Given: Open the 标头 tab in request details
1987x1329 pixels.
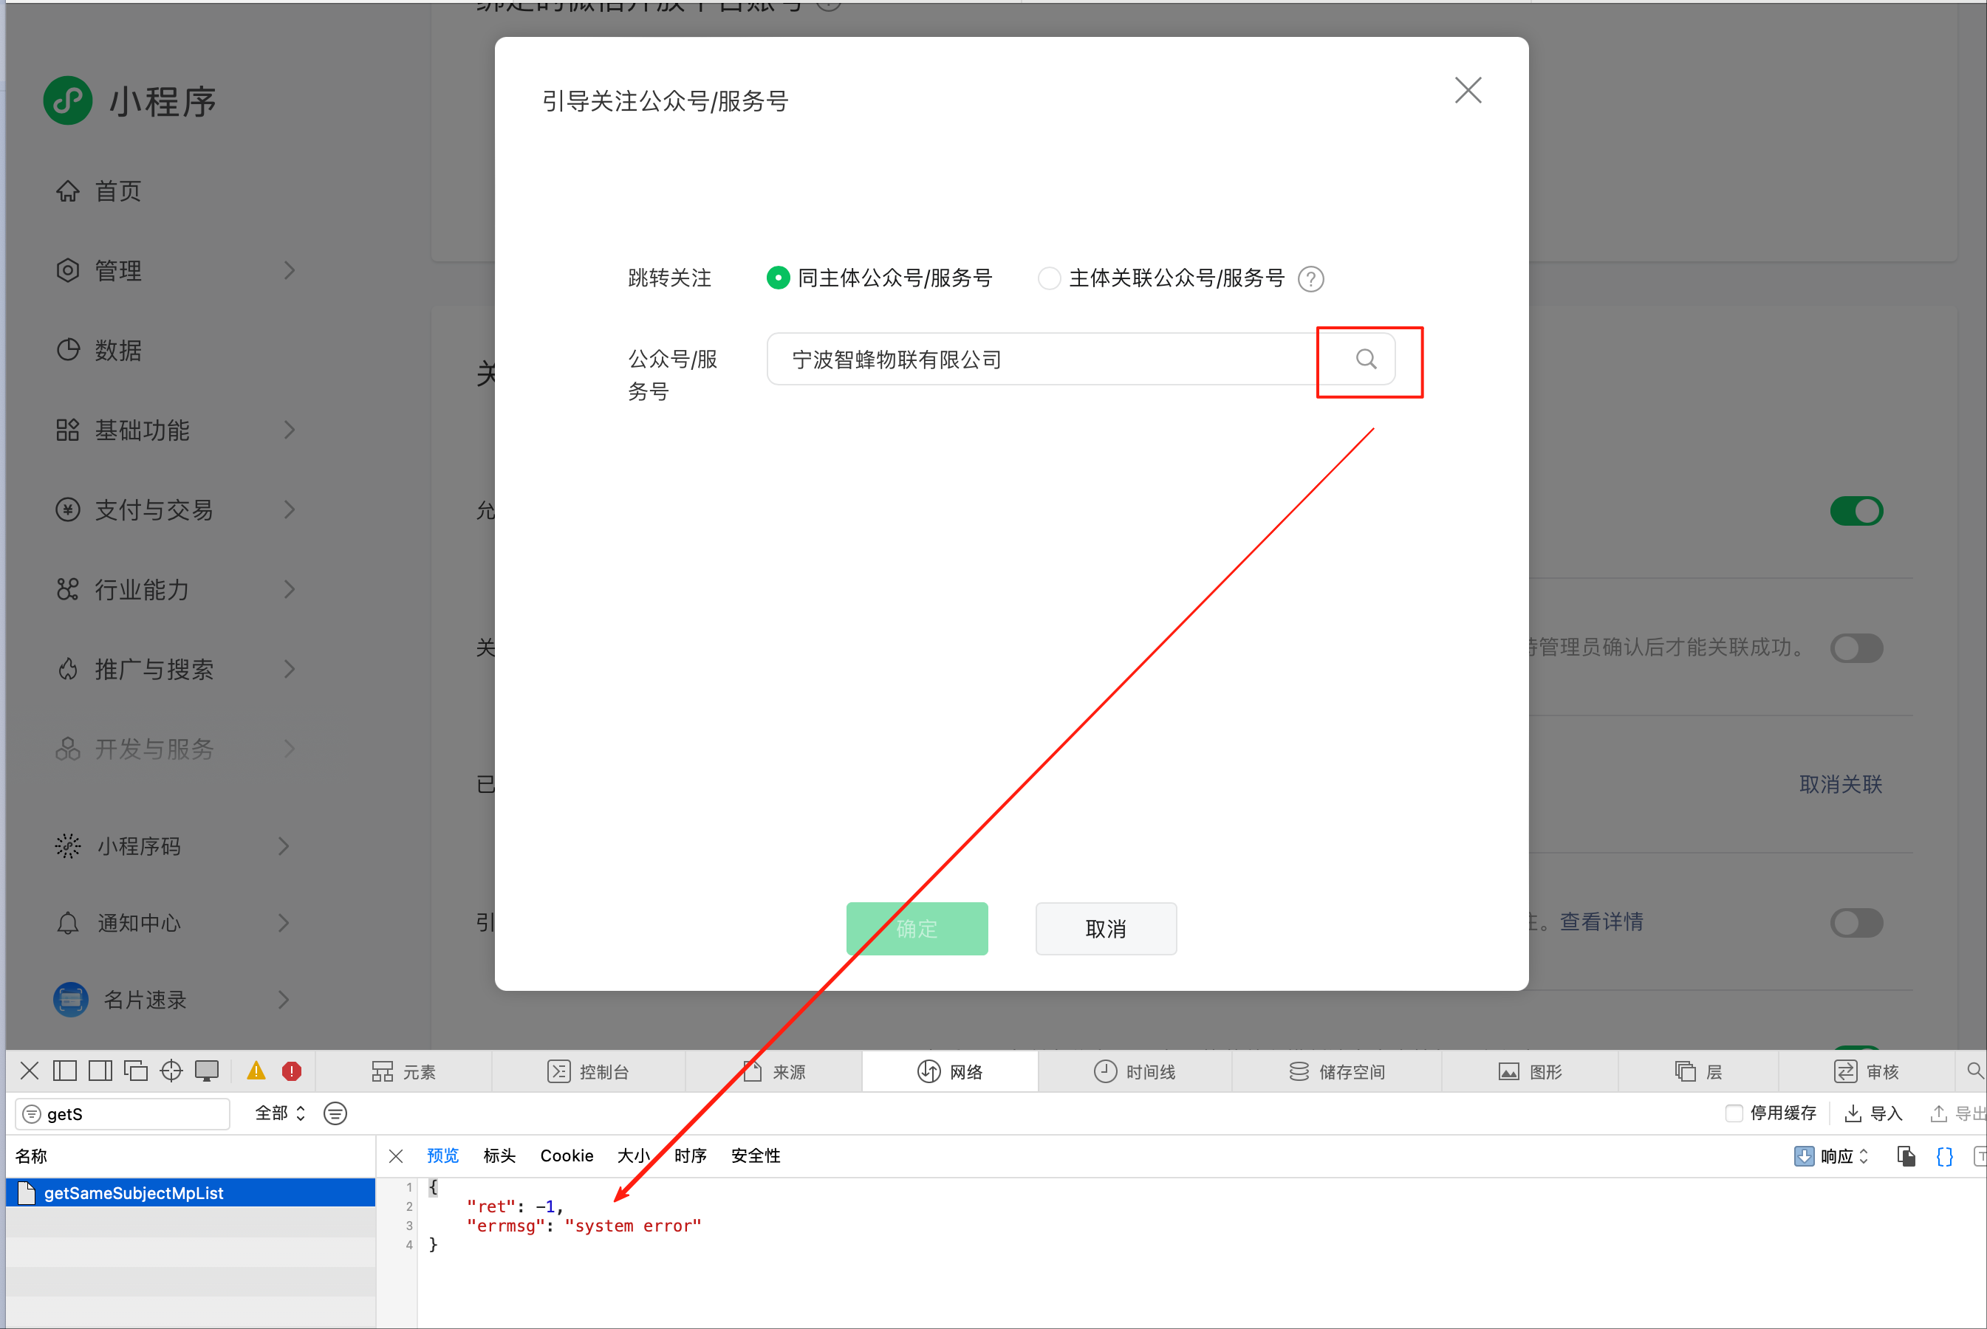Looking at the screenshot, I should coord(499,1156).
